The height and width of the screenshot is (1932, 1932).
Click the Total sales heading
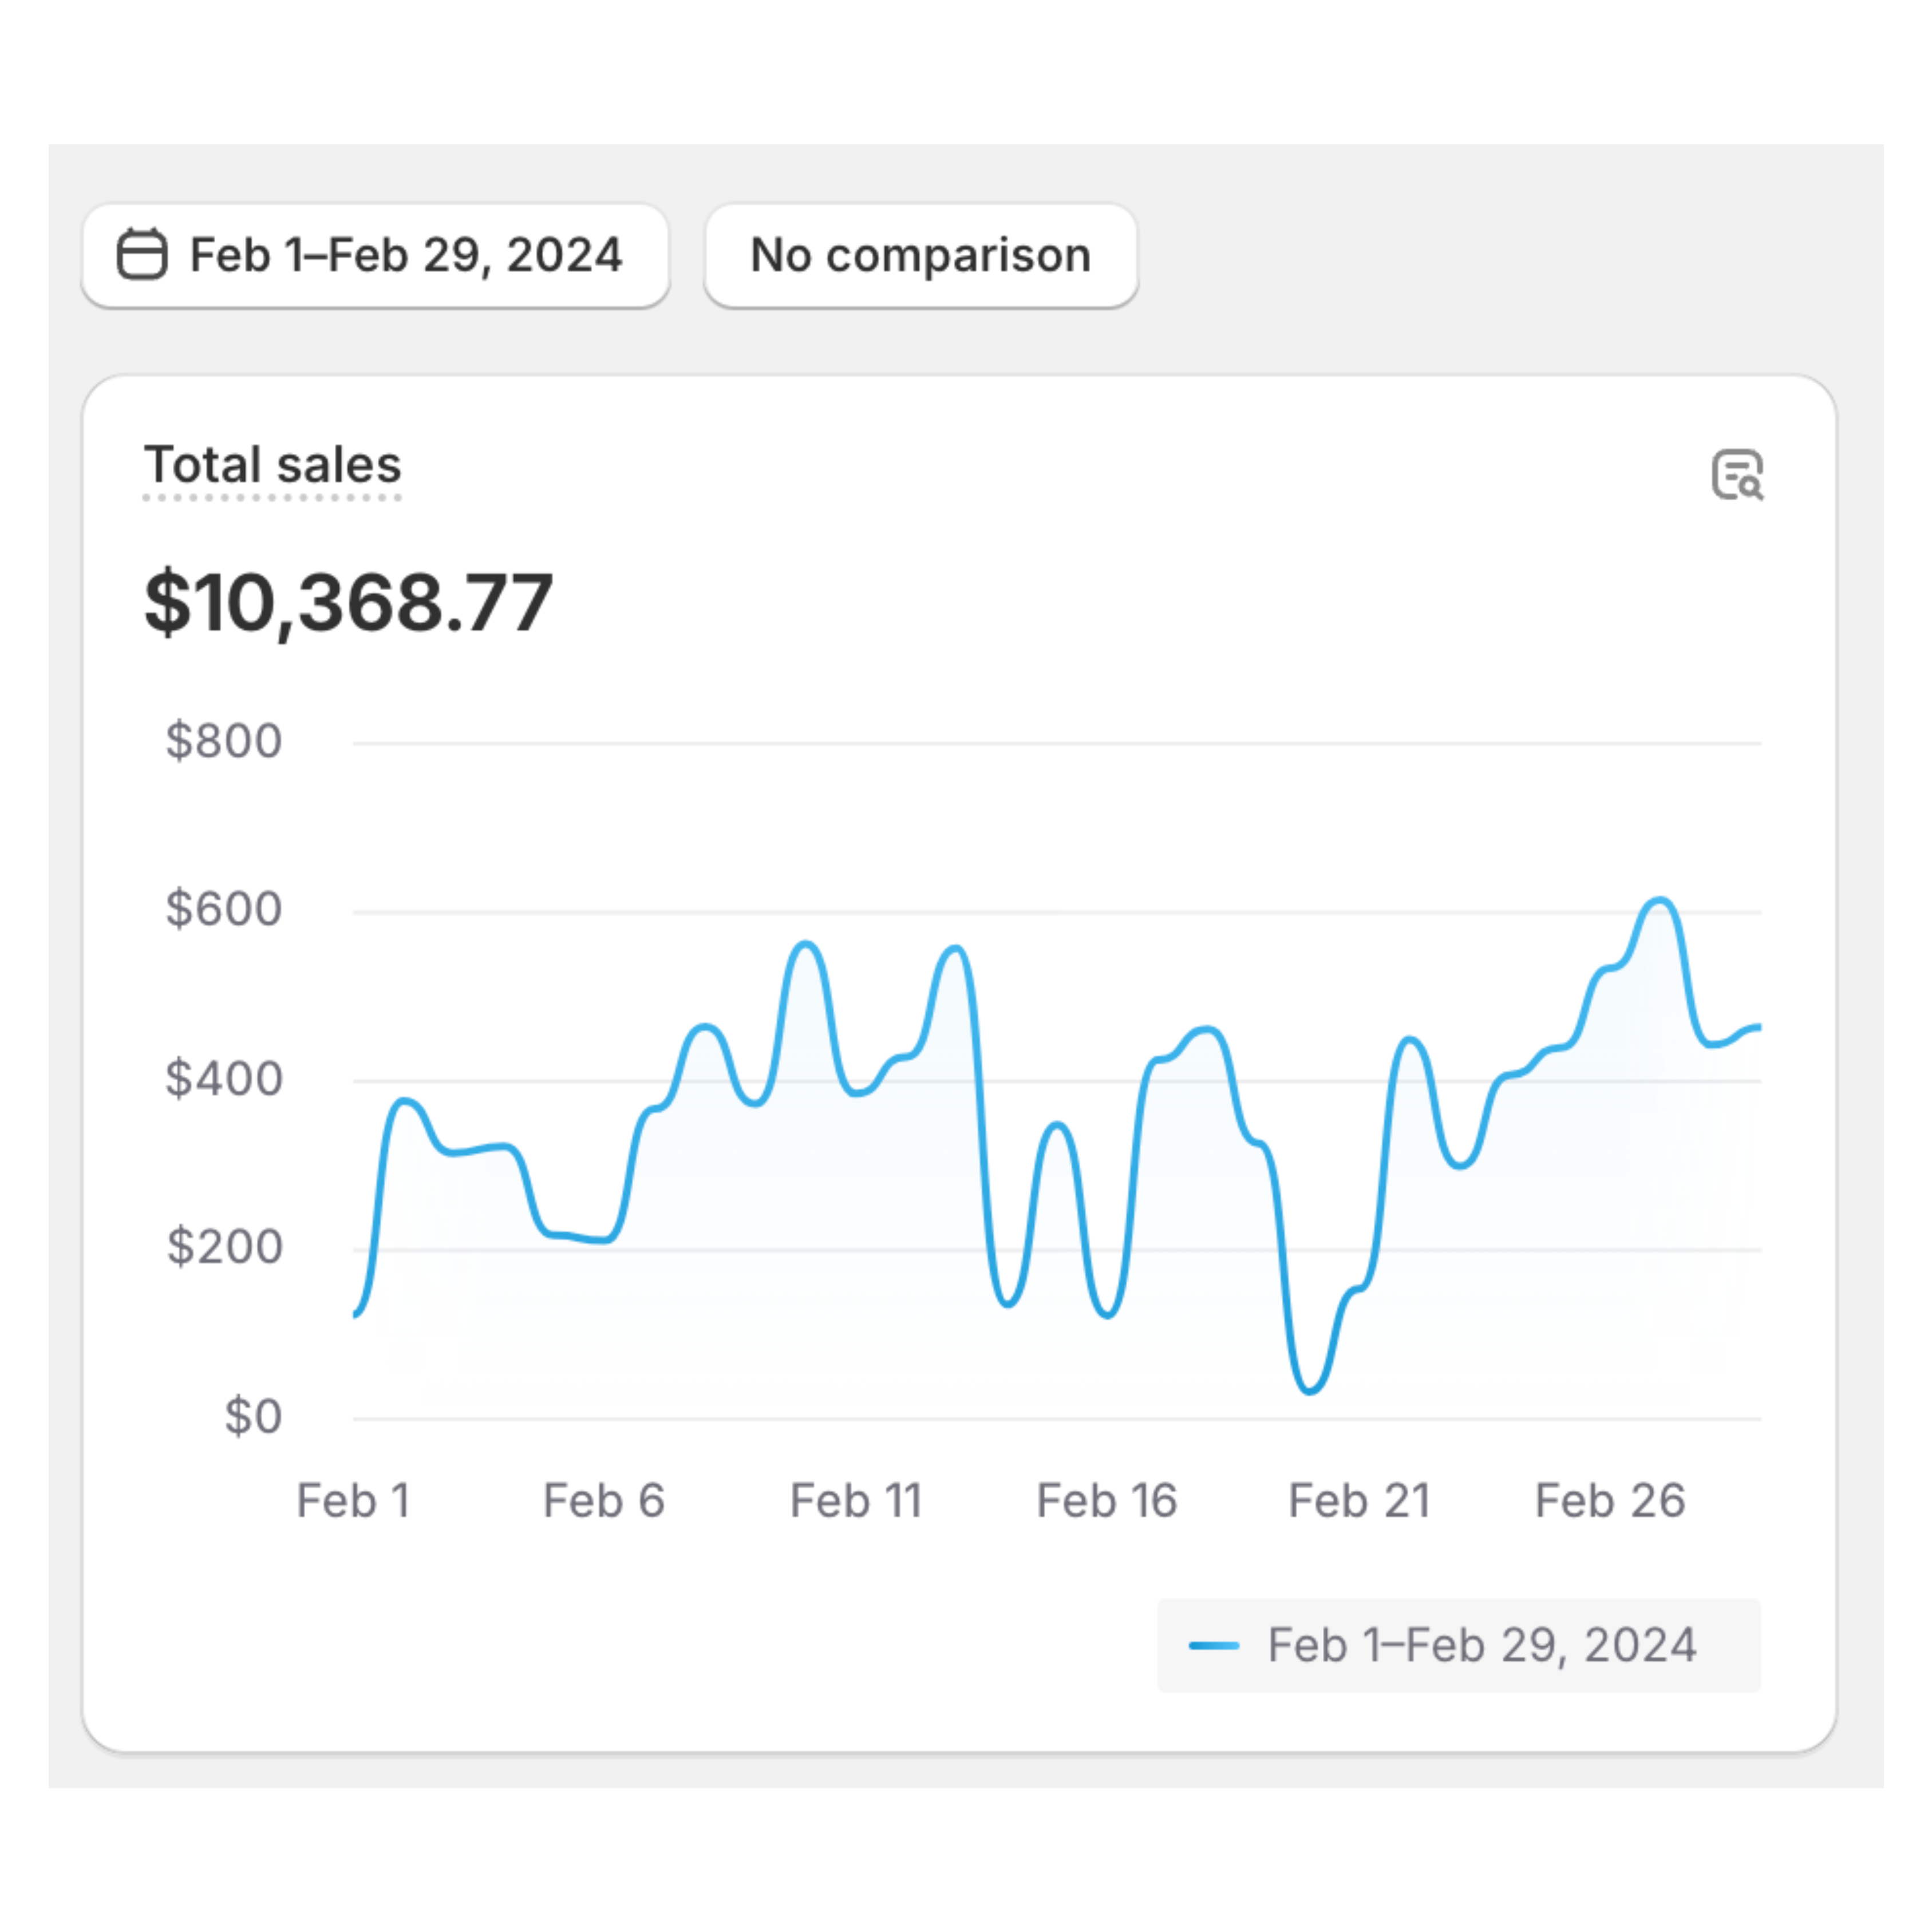(272, 465)
